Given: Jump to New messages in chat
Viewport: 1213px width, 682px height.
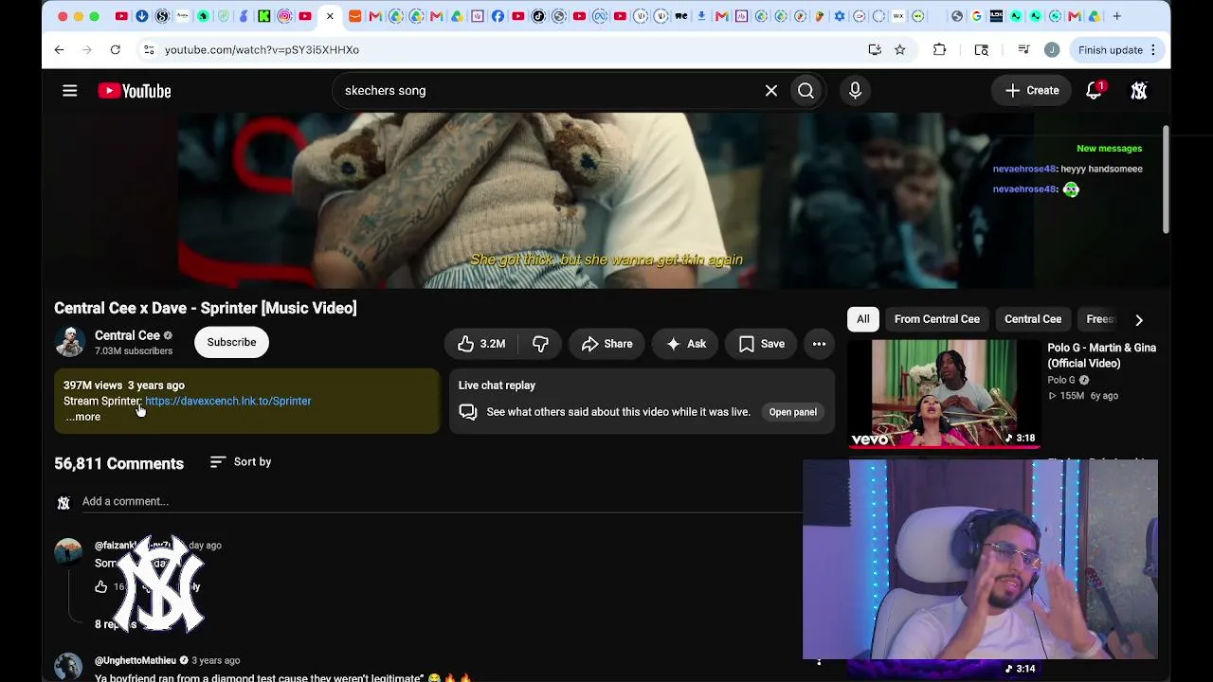Looking at the screenshot, I should pyautogui.click(x=1109, y=149).
